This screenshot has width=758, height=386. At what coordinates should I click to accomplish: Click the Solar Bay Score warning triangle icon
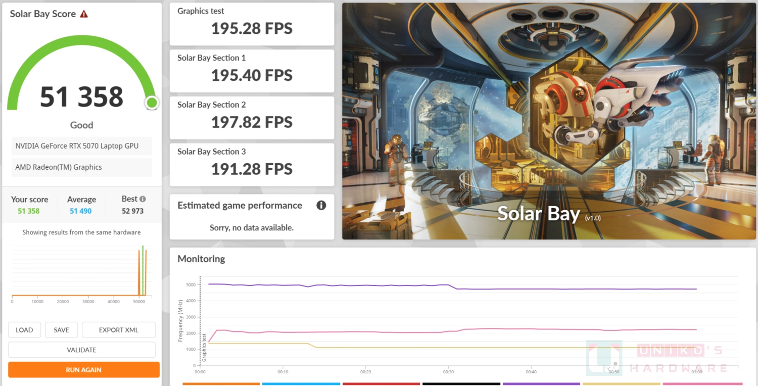(x=84, y=14)
